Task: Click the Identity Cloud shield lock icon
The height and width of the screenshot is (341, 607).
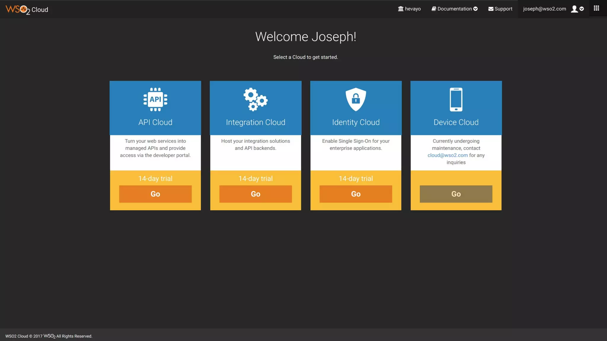Action: (356, 99)
